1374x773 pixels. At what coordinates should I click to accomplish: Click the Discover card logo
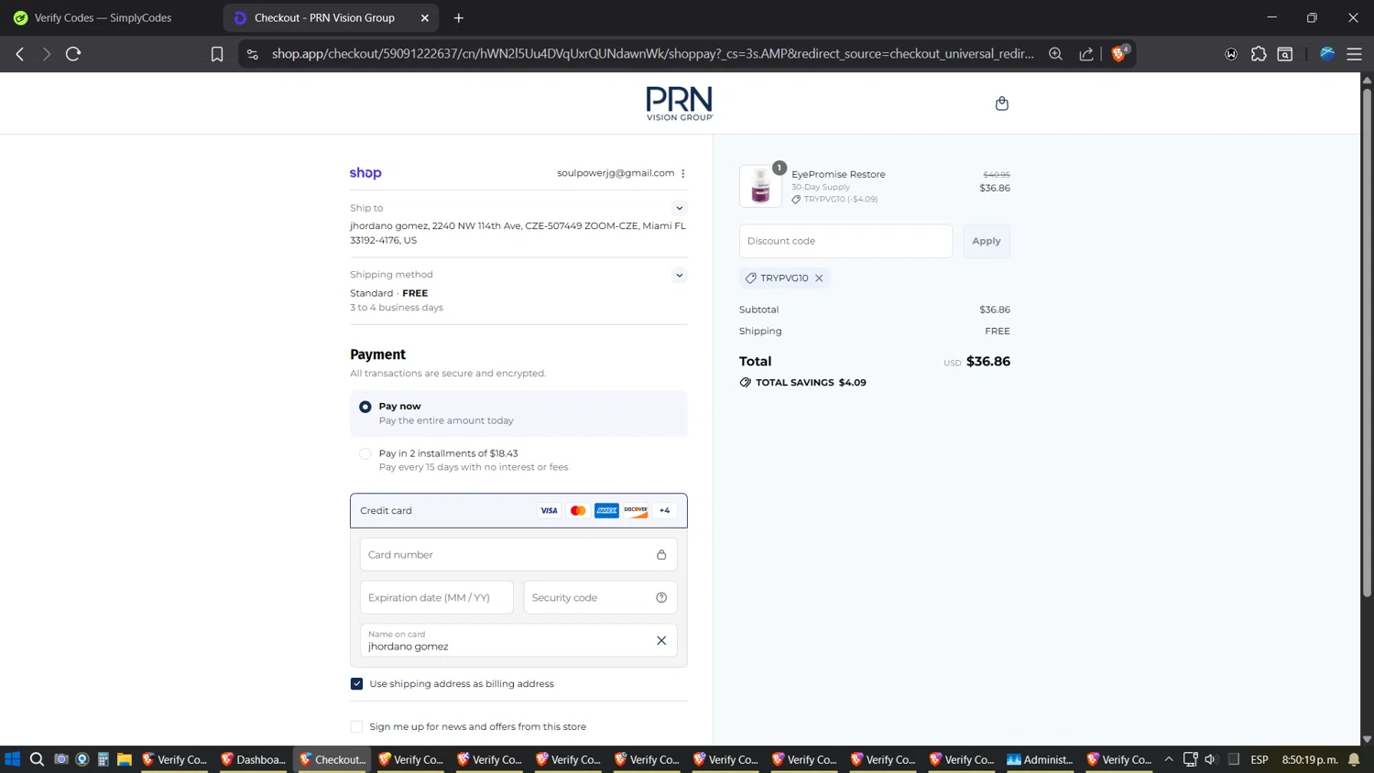636,511
